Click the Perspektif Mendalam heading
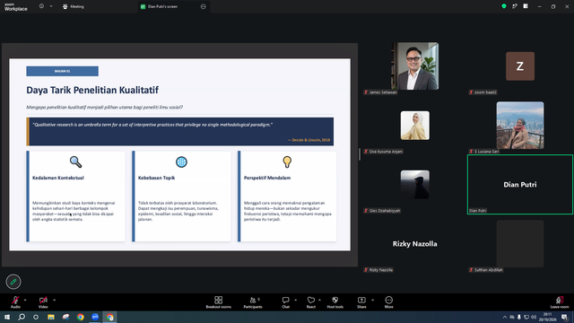This screenshot has width=574, height=323. (x=267, y=178)
